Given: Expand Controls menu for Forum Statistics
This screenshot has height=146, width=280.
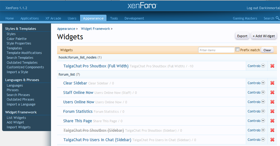Looking at the screenshot, I should tap(256, 111).
